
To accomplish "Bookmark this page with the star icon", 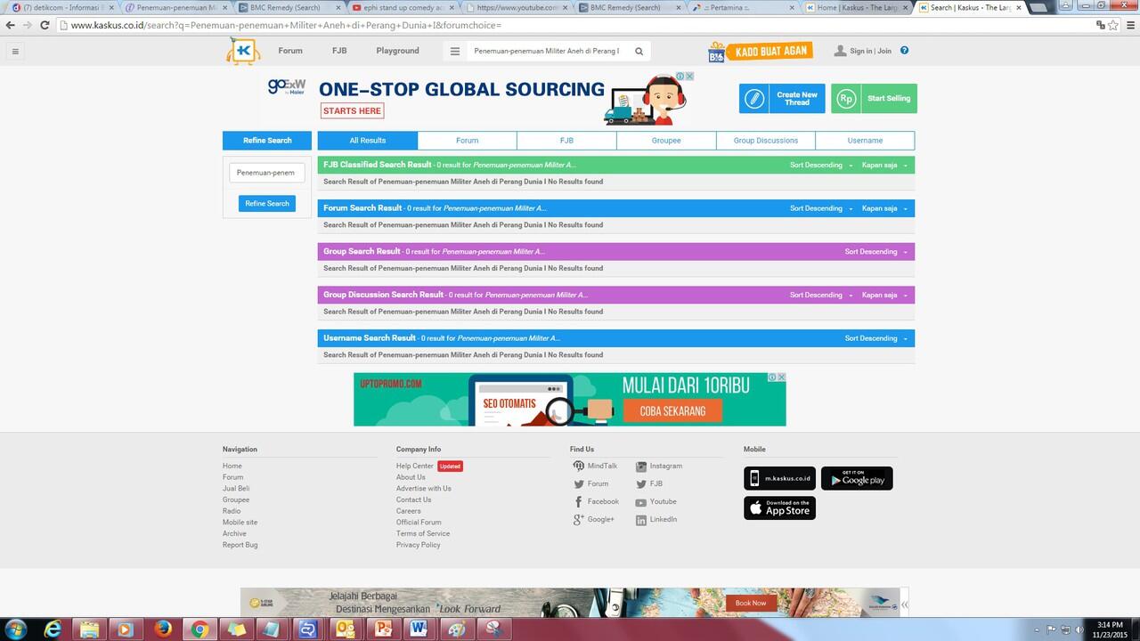I will click(x=1113, y=25).
